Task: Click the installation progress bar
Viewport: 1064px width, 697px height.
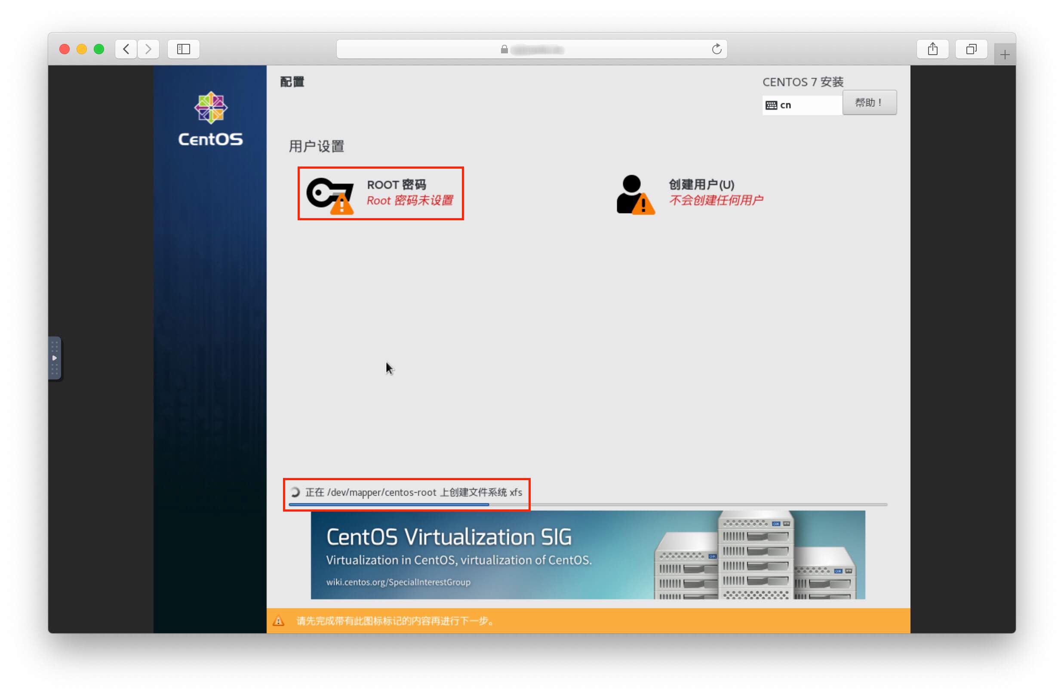Action: click(x=588, y=505)
